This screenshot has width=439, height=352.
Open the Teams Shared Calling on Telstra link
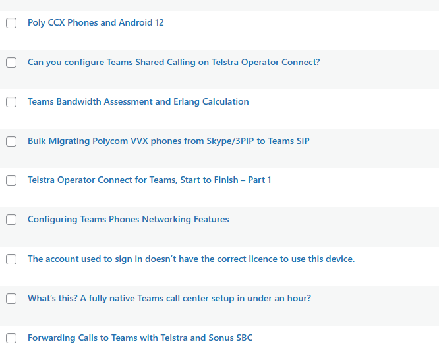coord(173,62)
